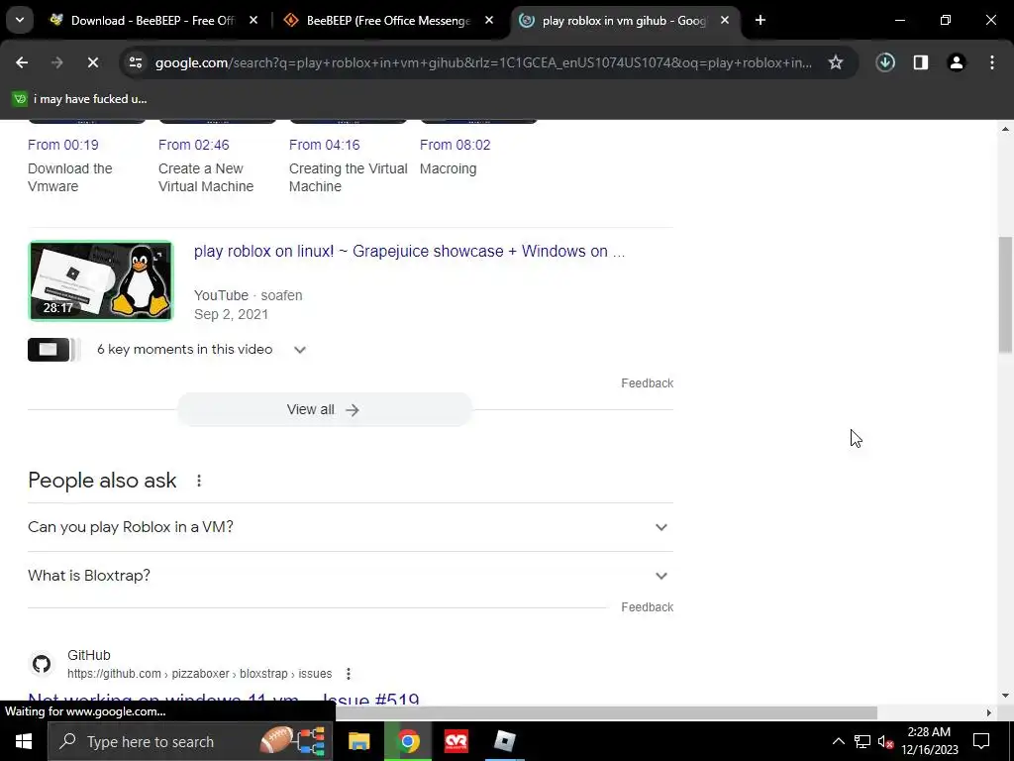This screenshot has width=1014, height=761.
Task: Open the github.com pizzaboxer bloxstrap URL
Action: click(x=200, y=674)
